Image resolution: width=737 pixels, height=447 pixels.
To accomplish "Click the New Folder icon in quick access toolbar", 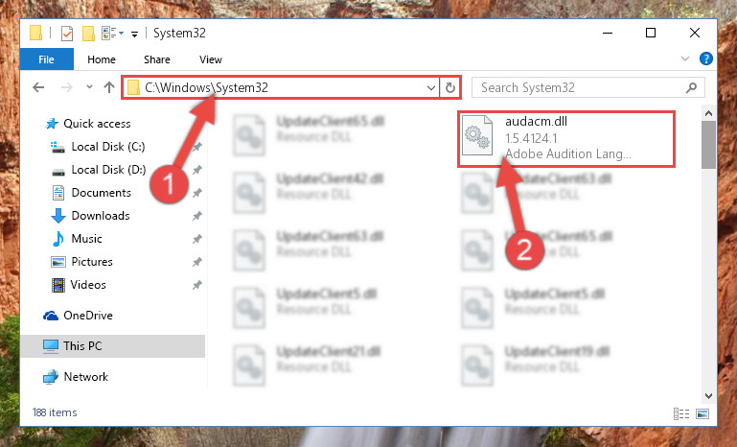I will (x=88, y=34).
